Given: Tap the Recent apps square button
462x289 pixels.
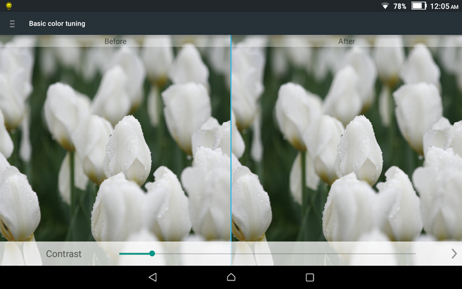Looking at the screenshot, I should 310,277.
